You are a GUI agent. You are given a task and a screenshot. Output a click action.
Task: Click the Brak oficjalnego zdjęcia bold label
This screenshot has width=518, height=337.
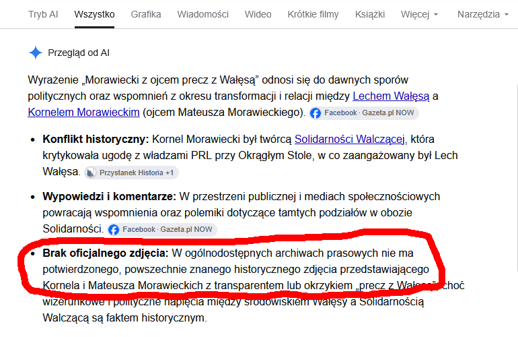pyautogui.click(x=106, y=253)
